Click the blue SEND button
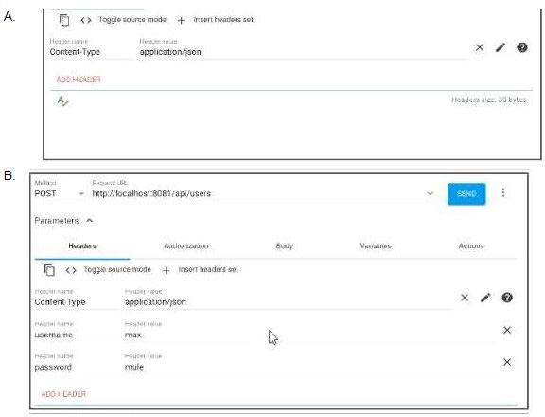545x417 pixels. (x=466, y=194)
